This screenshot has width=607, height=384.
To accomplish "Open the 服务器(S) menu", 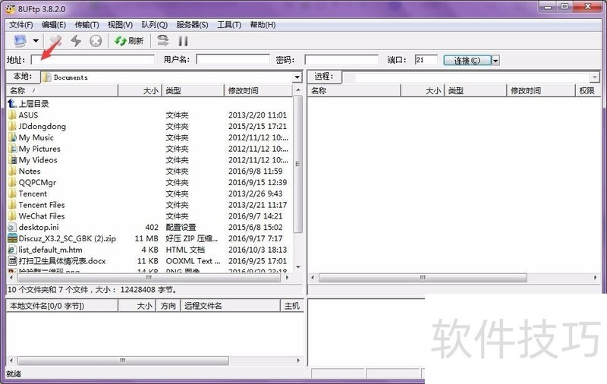I will click(192, 25).
